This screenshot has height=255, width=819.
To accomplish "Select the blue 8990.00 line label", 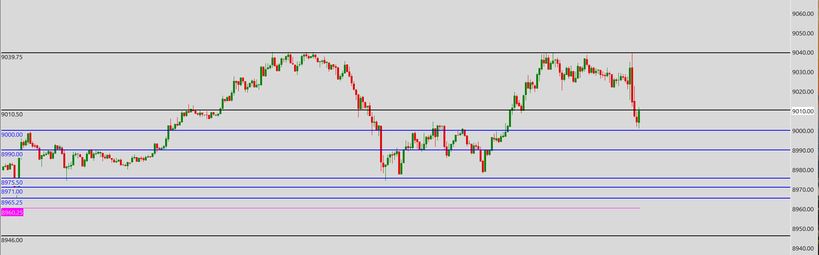I will (12, 154).
